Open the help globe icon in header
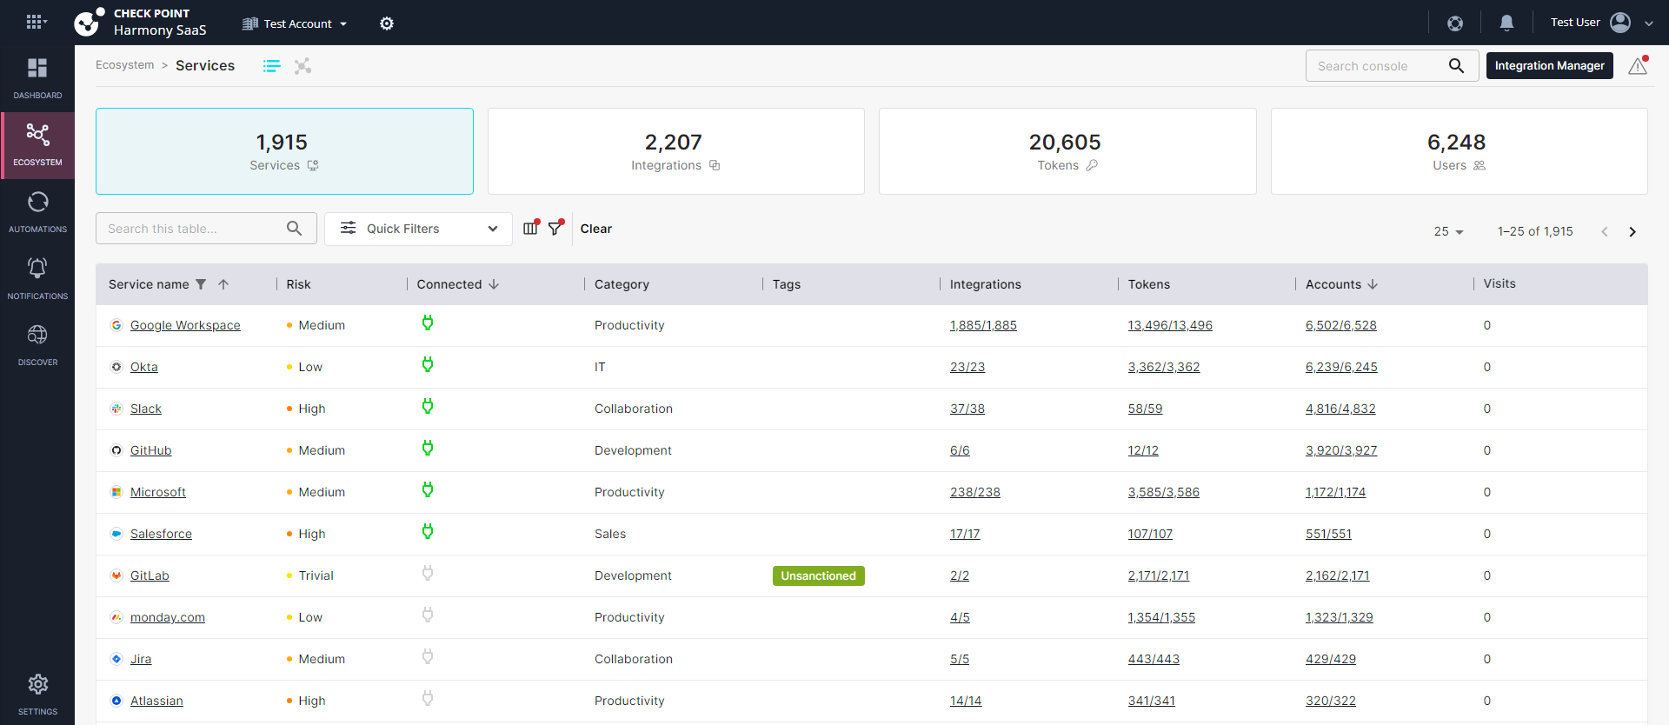Screen dimensions: 1669x725 click(x=1455, y=23)
